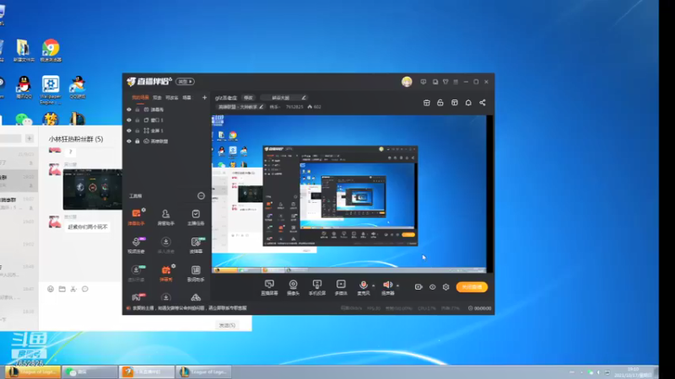This screenshot has width=675, height=379.
Task: Expand the microphone options arrow
Action: [373, 286]
